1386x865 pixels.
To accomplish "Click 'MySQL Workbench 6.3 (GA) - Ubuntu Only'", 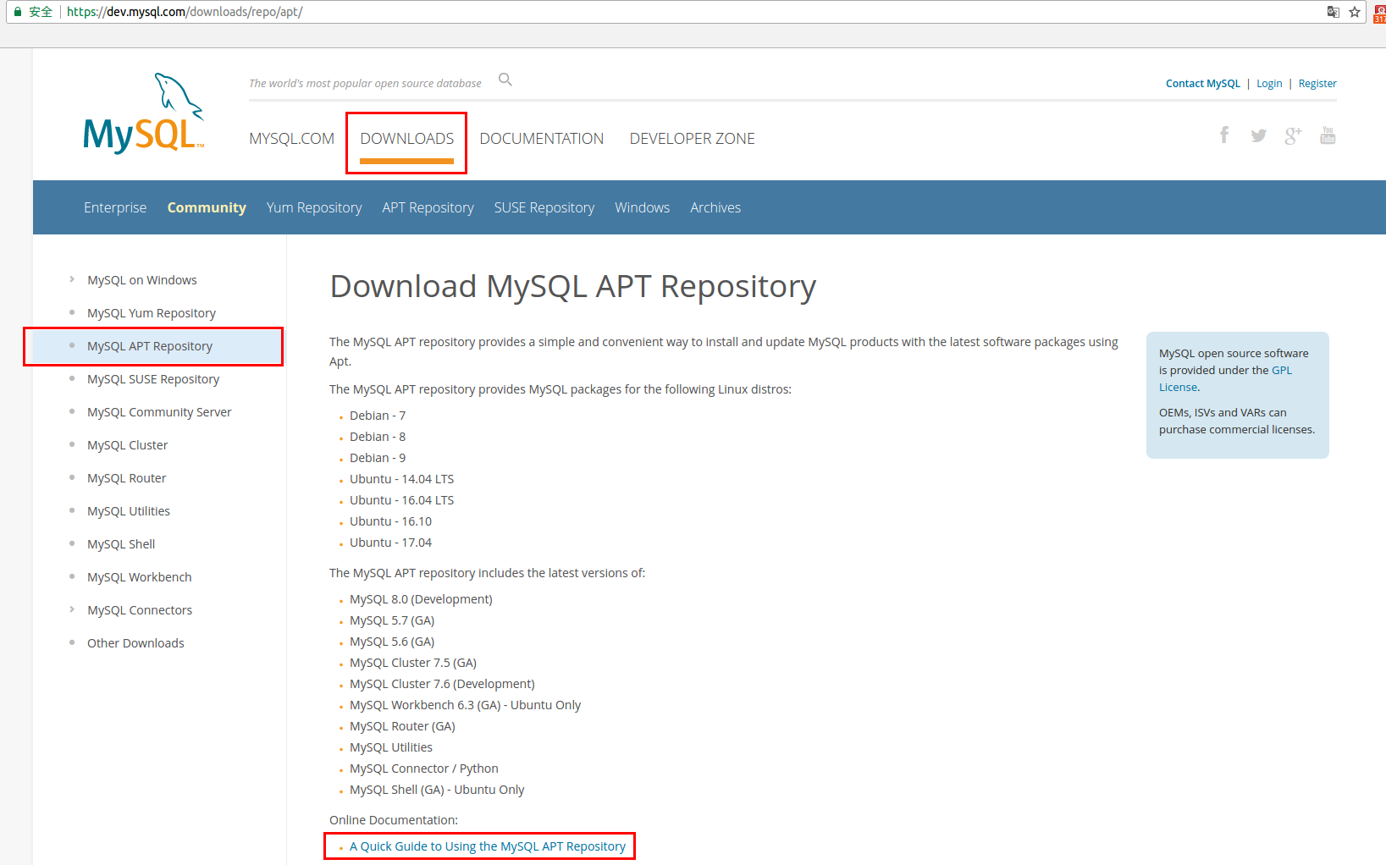I will (466, 705).
